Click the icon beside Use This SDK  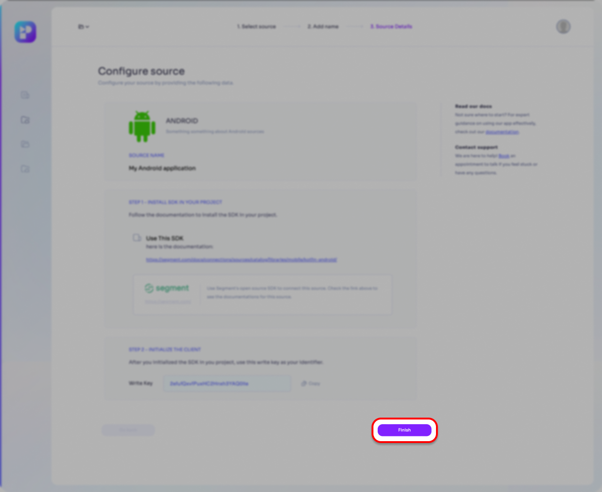pyautogui.click(x=137, y=238)
